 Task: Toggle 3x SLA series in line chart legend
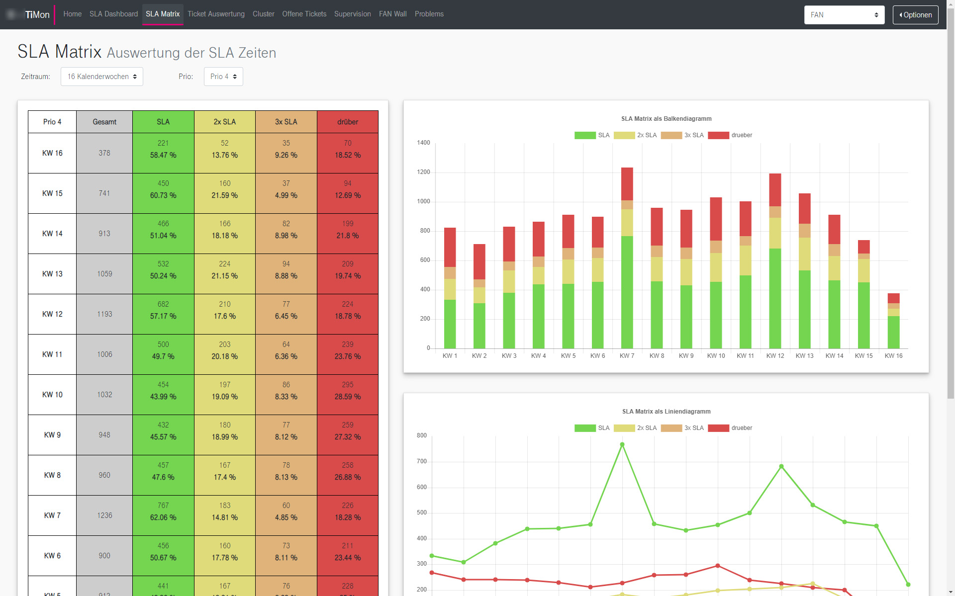pyautogui.click(x=682, y=428)
